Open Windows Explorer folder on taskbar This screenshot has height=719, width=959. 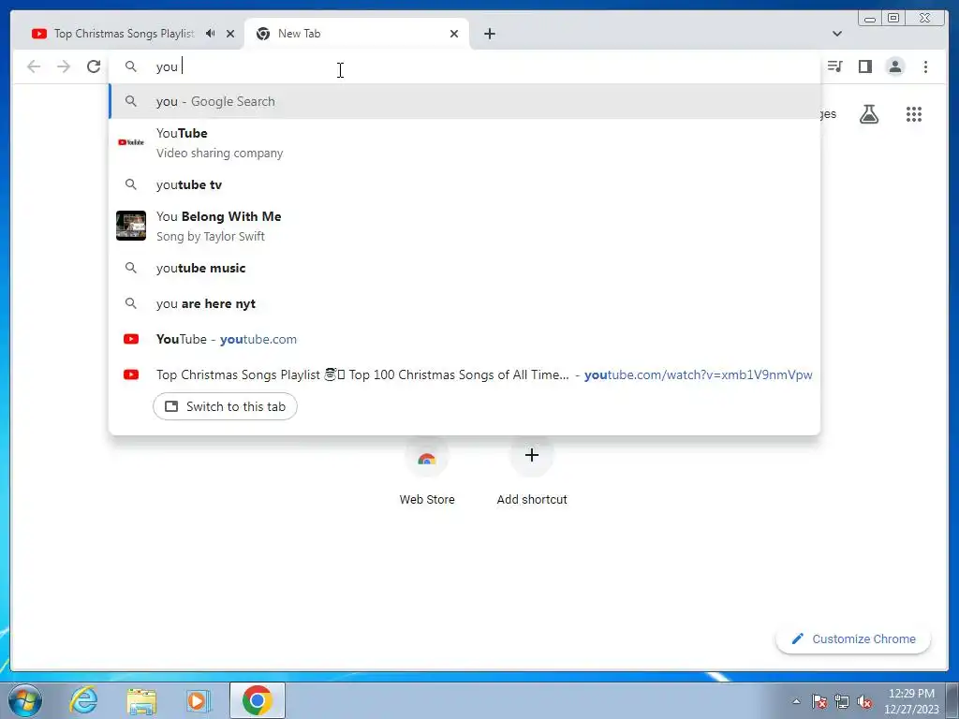pos(141,700)
